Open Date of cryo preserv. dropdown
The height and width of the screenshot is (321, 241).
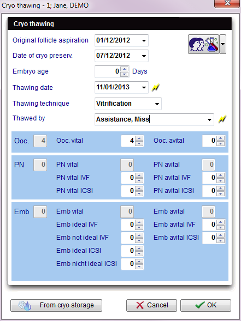tap(144, 56)
